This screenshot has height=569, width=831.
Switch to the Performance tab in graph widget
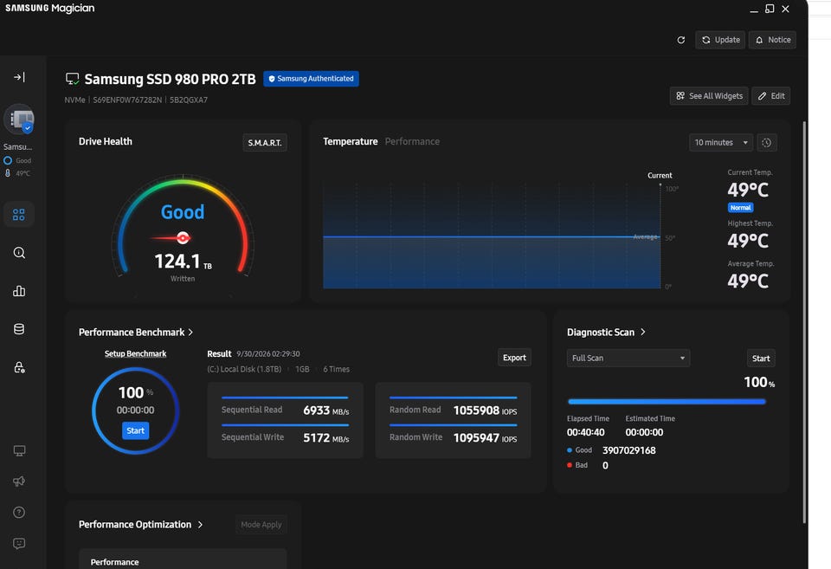pos(412,141)
